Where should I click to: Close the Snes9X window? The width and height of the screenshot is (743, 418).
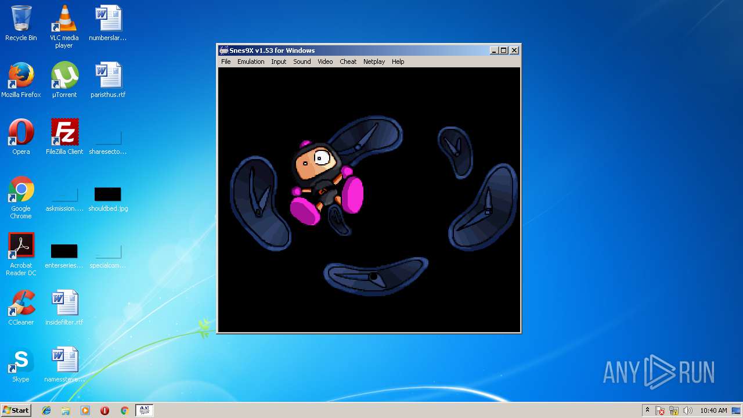[514, 51]
